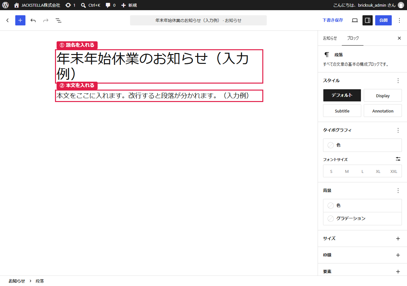The height and width of the screenshot is (286, 407).
Task: Open the Ctrl+K search command palette
Action: pos(91,5)
